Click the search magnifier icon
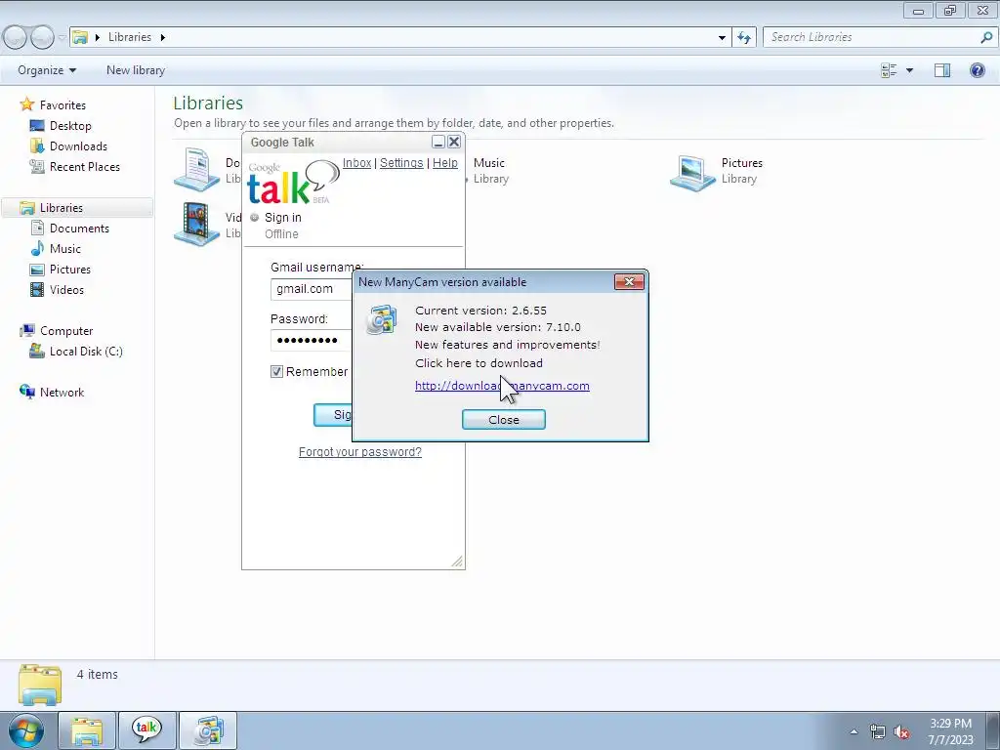The width and height of the screenshot is (1000, 750). (986, 37)
